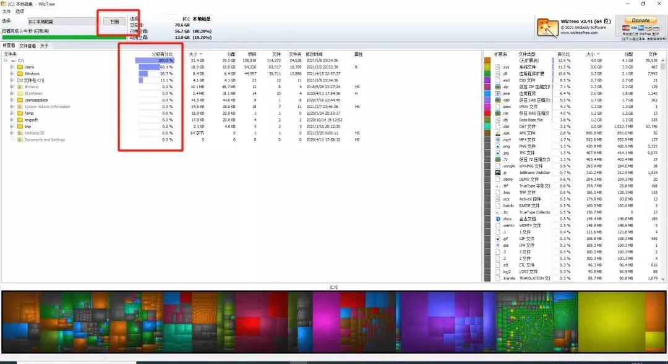Viewport: 668px width, 364px height.
Task: Click the 扫描 scan button
Action: [x=114, y=22]
